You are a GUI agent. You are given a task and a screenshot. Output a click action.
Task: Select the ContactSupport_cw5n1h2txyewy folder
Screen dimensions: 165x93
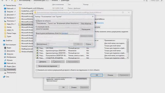click(32, 8)
